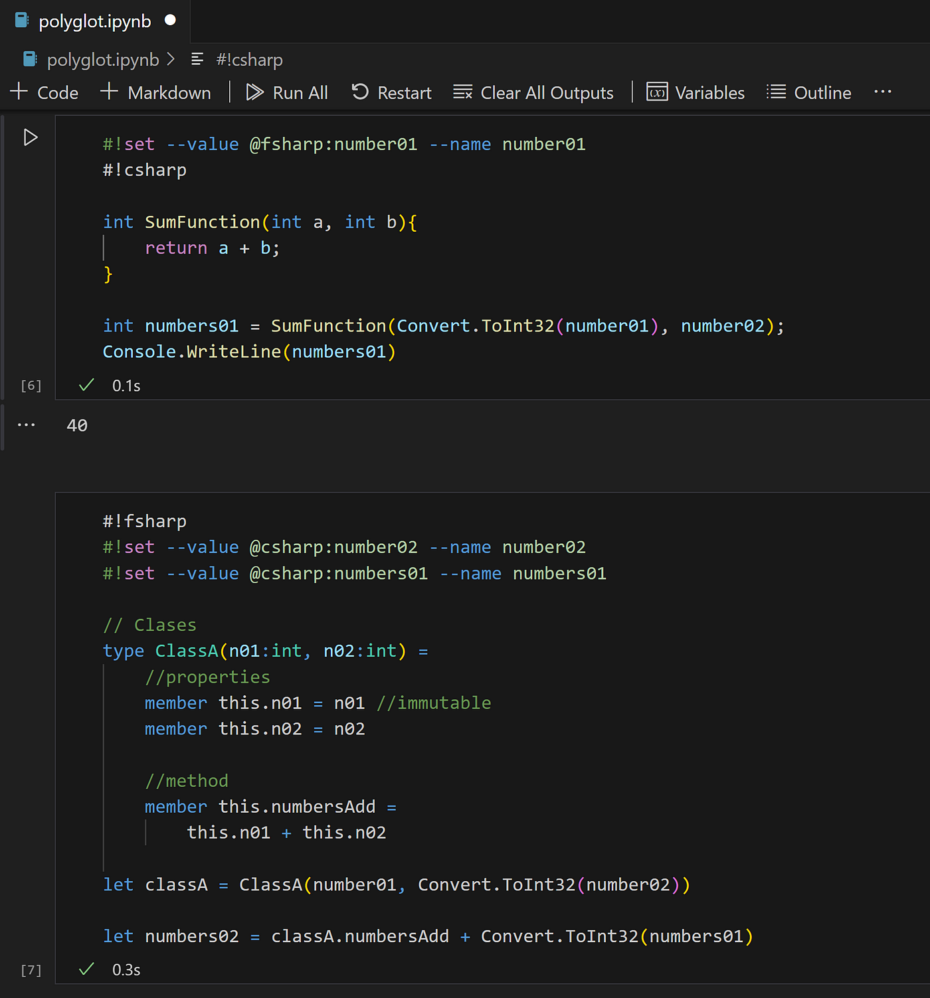Click the notebook icon in polyglot.ipynb tab
The width and height of the screenshot is (930, 998).
coord(22,21)
